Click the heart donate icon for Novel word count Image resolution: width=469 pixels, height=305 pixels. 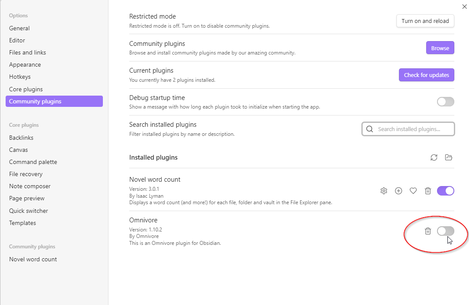point(413,191)
